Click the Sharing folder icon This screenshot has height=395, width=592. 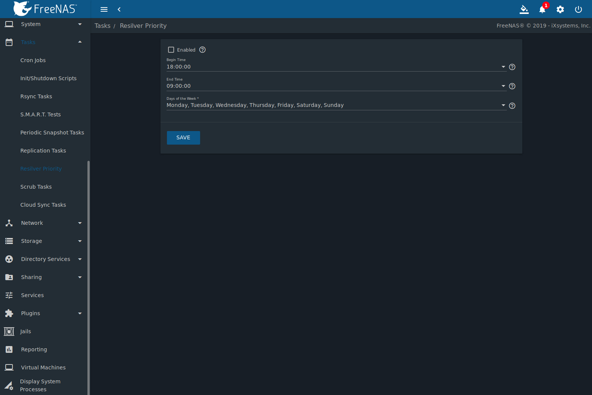coord(9,277)
